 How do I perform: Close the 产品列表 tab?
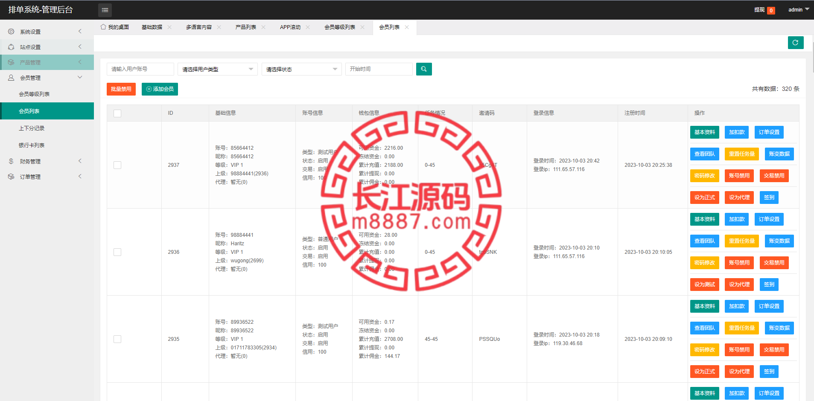point(263,27)
